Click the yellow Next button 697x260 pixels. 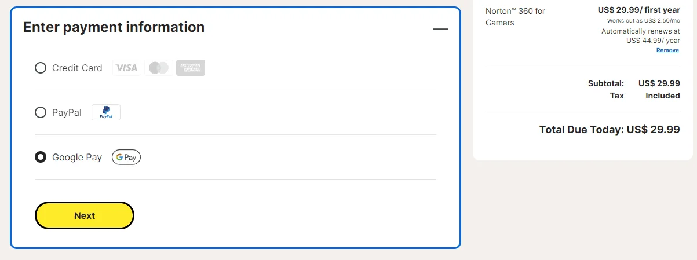pyautogui.click(x=85, y=215)
